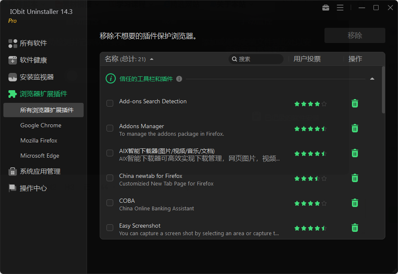Select the COBA checkbox
The image size is (398, 274).
(x=110, y=203)
